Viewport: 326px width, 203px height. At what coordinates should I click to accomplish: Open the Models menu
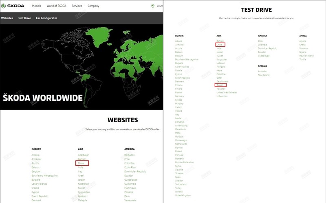coord(36,6)
